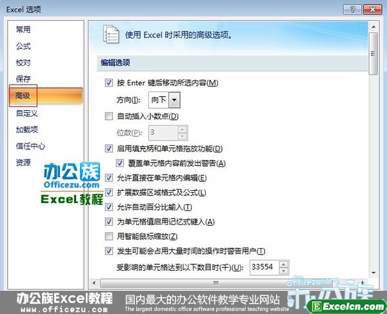Open the 信任中心 category
Screen dimensions: 387x314
(30, 146)
